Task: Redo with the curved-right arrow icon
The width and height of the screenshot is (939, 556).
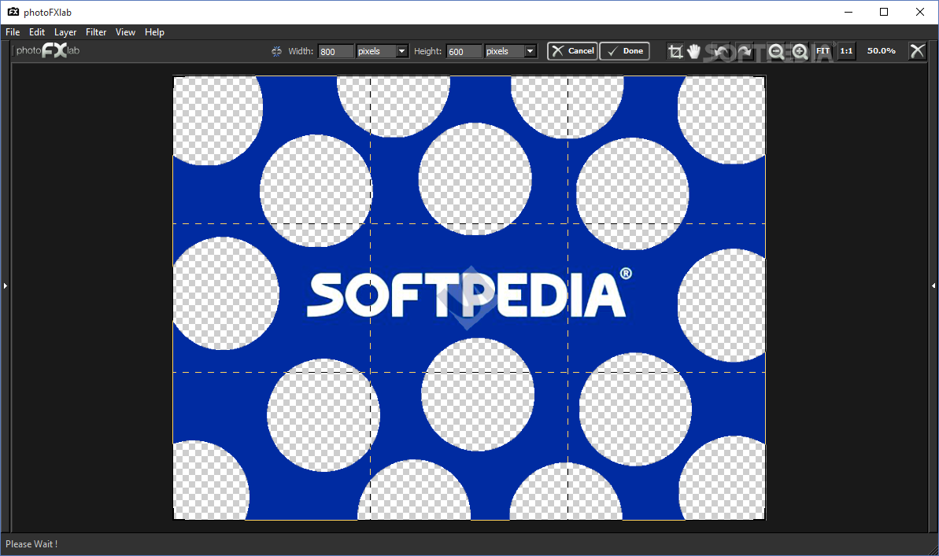Action: click(745, 51)
